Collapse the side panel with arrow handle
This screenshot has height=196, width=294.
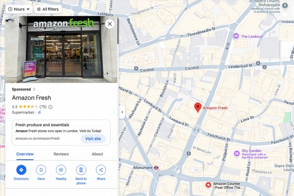tap(122, 112)
